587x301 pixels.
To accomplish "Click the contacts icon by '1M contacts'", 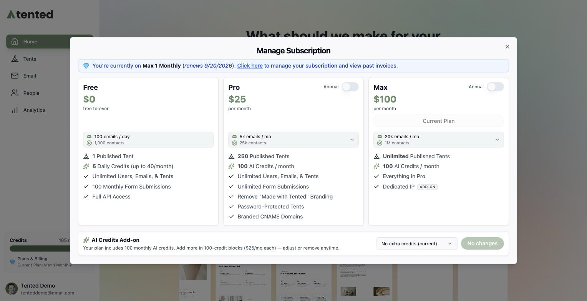I will tap(380, 143).
